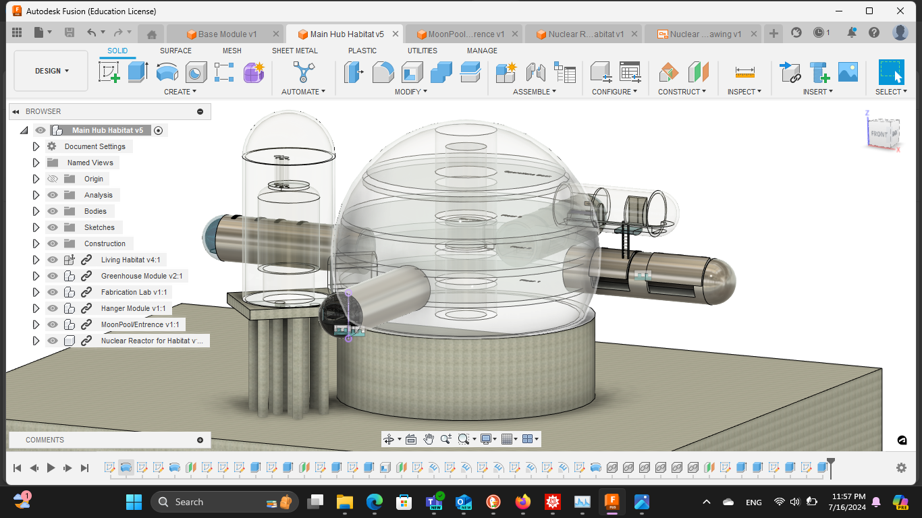The width and height of the screenshot is (922, 518).
Task: Select the Create Sketch tool
Action: pyautogui.click(x=109, y=71)
